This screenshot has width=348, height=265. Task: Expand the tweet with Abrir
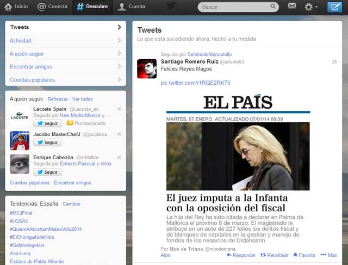tap(165, 255)
